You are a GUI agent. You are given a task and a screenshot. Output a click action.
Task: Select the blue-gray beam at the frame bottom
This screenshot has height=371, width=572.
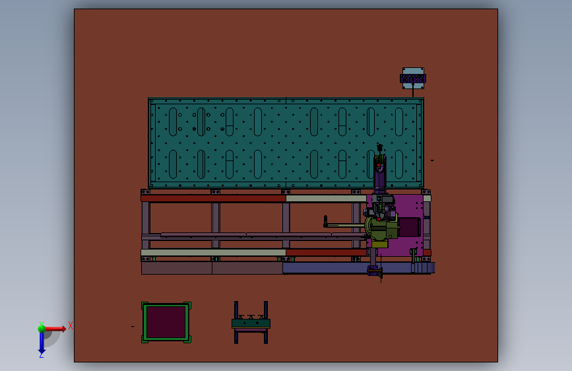point(358,268)
